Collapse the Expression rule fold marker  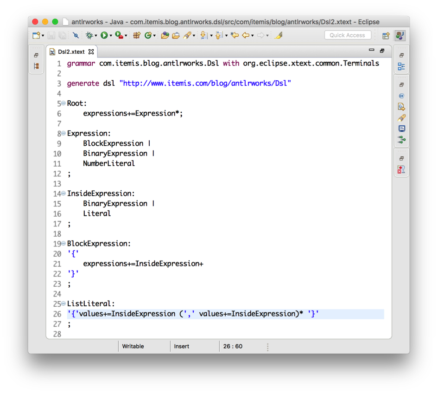point(63,133)
